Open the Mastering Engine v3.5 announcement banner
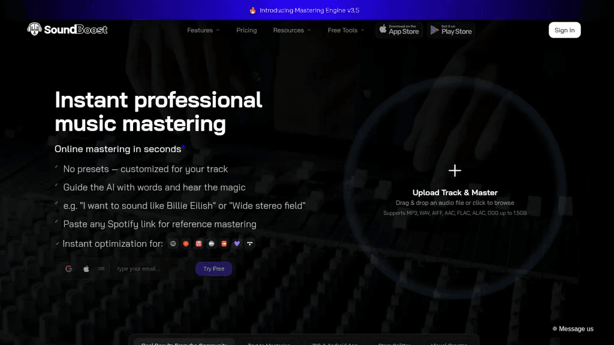Screen dimensions: 614x345 point(305,10)
